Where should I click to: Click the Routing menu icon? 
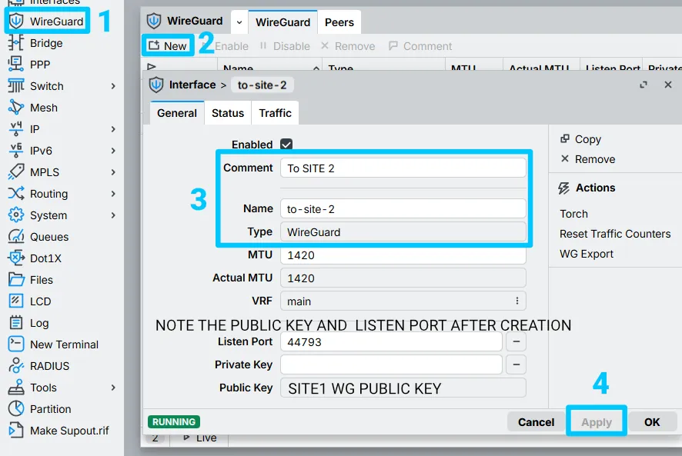click(x=15, y=194)
